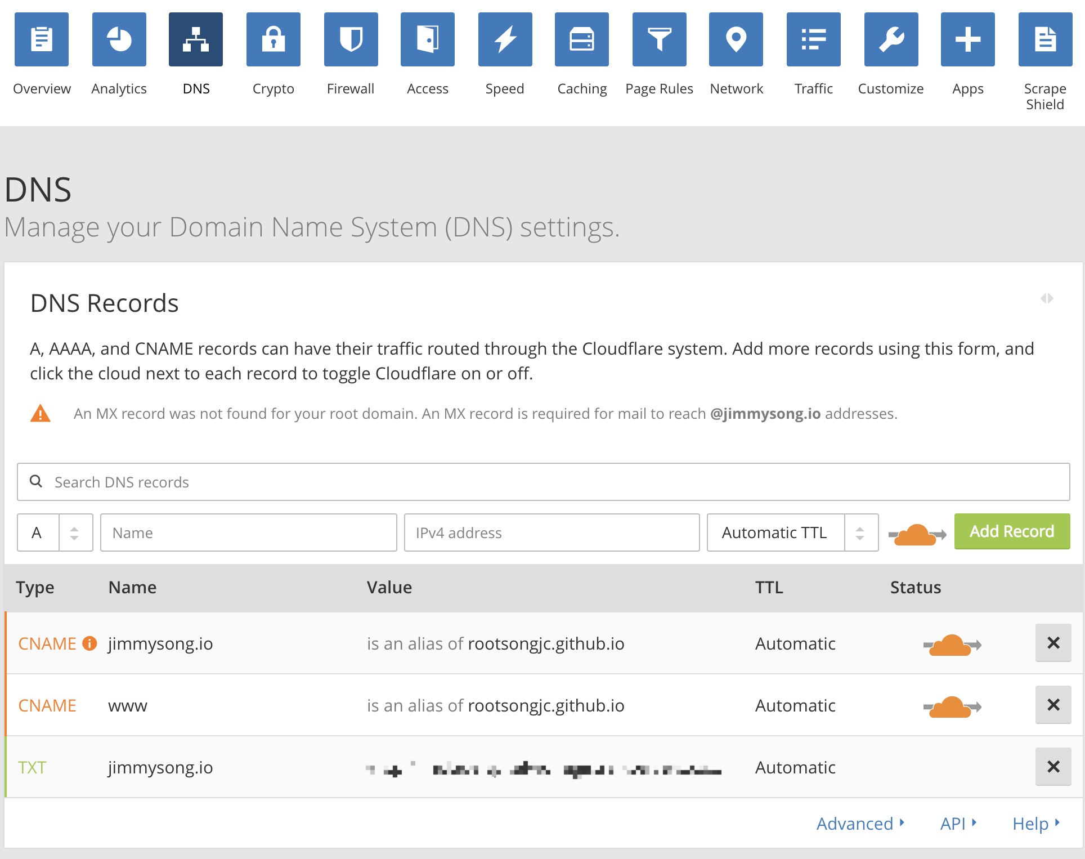Switch to the Page Rules tab label

pos(660,89)
